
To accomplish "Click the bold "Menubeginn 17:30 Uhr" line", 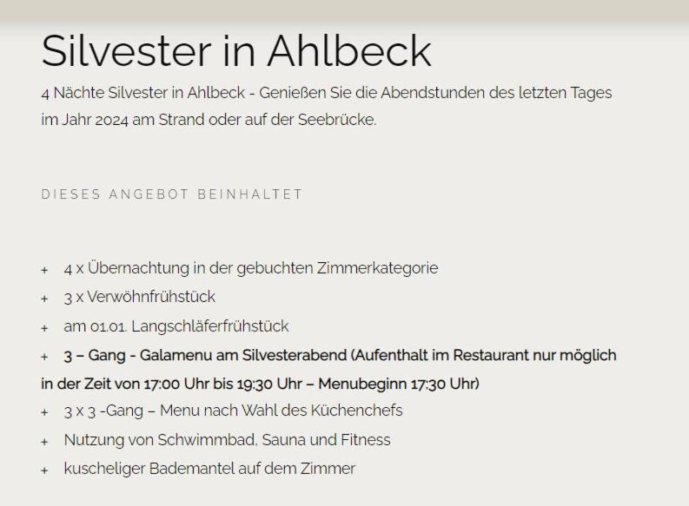I will tap(261, 383).
